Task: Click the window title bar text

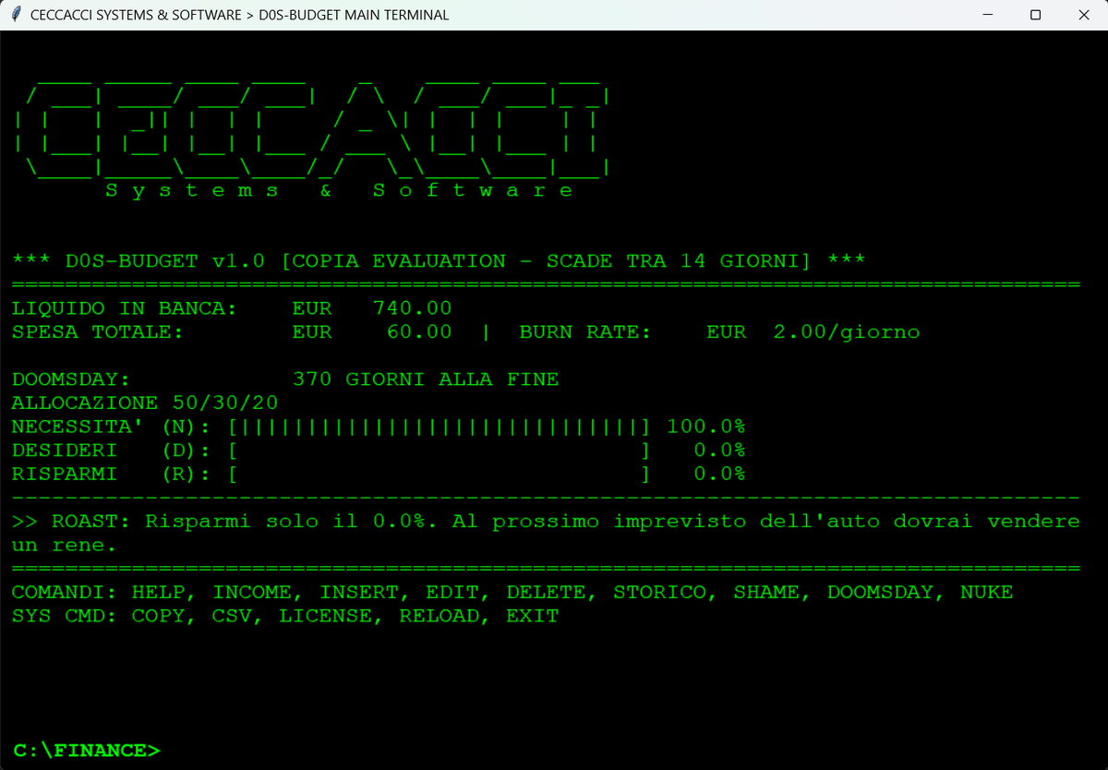Action: click(240, 15)
